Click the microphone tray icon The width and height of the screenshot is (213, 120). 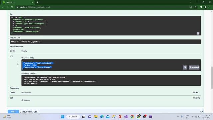182,117
